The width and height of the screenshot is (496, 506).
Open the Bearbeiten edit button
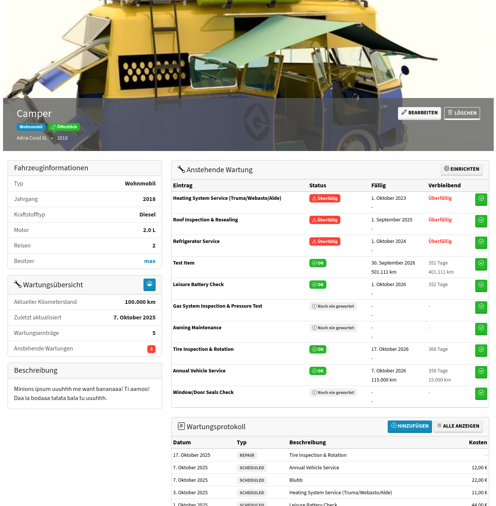coord(419,113)
